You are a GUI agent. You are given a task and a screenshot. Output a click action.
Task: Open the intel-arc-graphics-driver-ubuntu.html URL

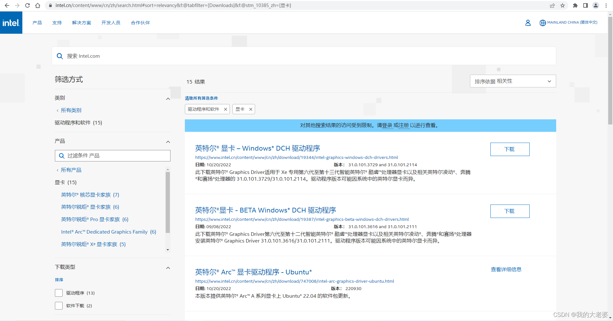pos(295,281)
